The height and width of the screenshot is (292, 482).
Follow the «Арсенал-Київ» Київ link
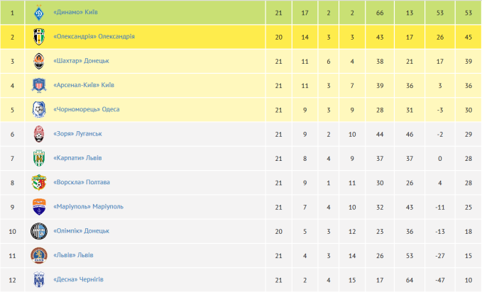click(x=84, y=85)
